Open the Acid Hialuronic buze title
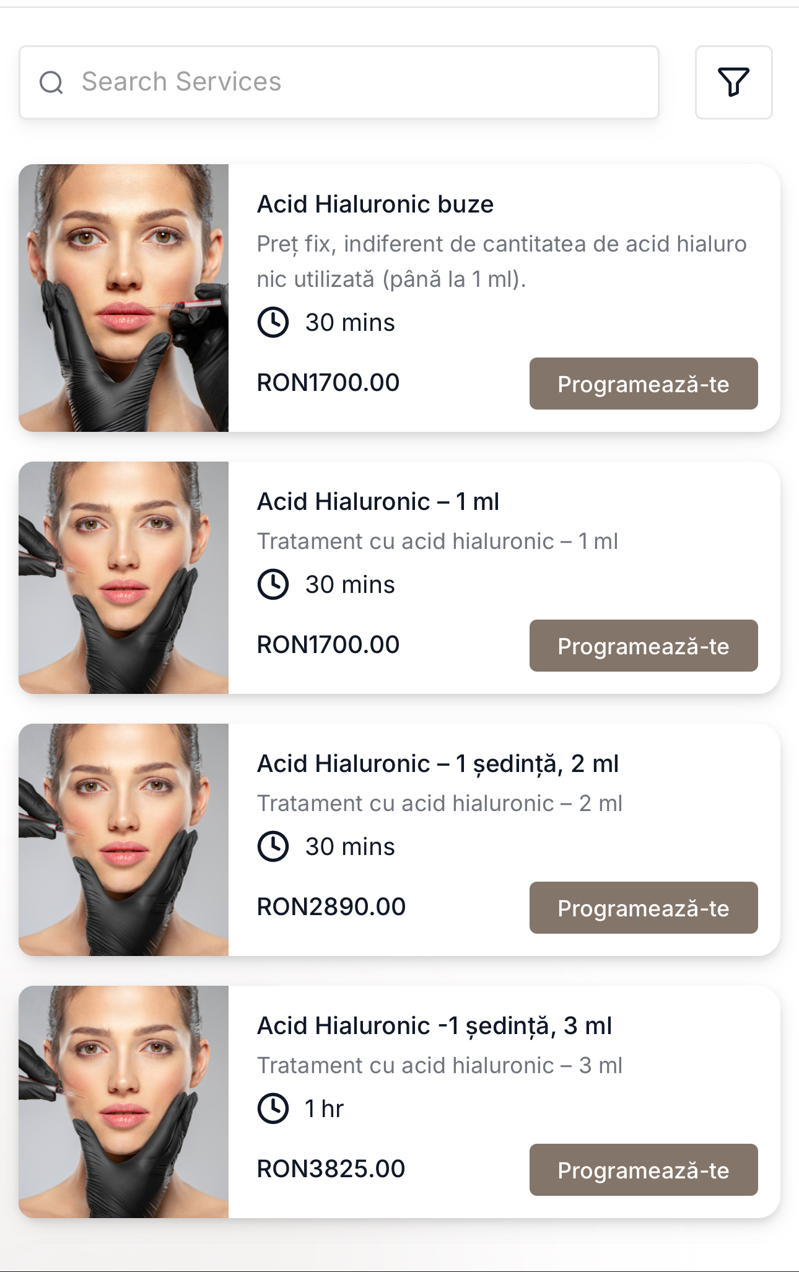Screen dimensions: 799x1272 coord(375,204)
